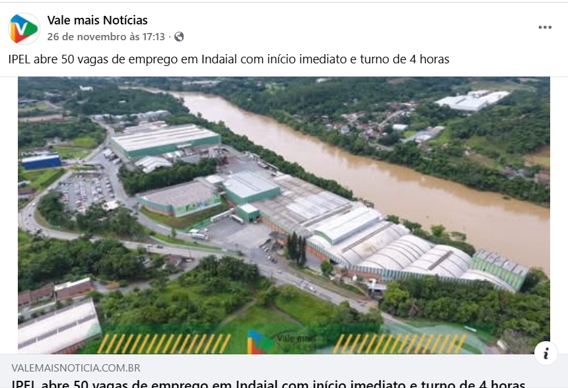Click the white industrial complex across the river
This screenshot has width=568, height=388.
[x=472, y=100]
